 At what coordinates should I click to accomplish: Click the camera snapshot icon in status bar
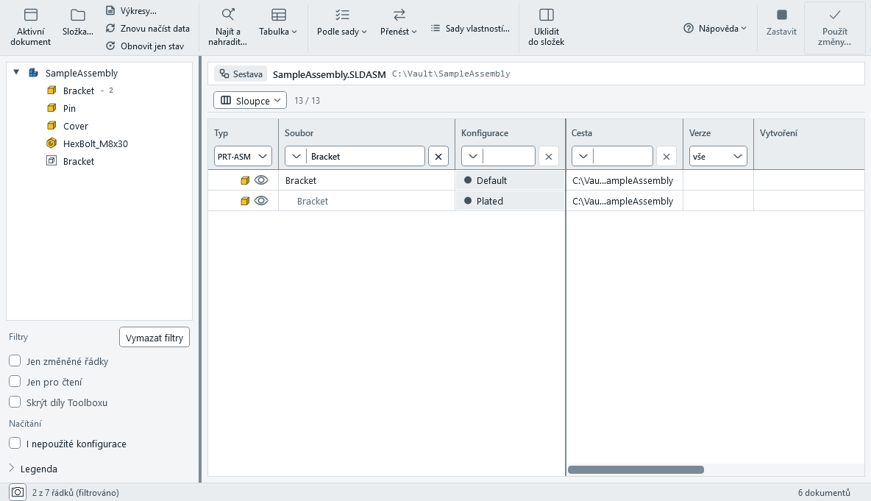18,492
